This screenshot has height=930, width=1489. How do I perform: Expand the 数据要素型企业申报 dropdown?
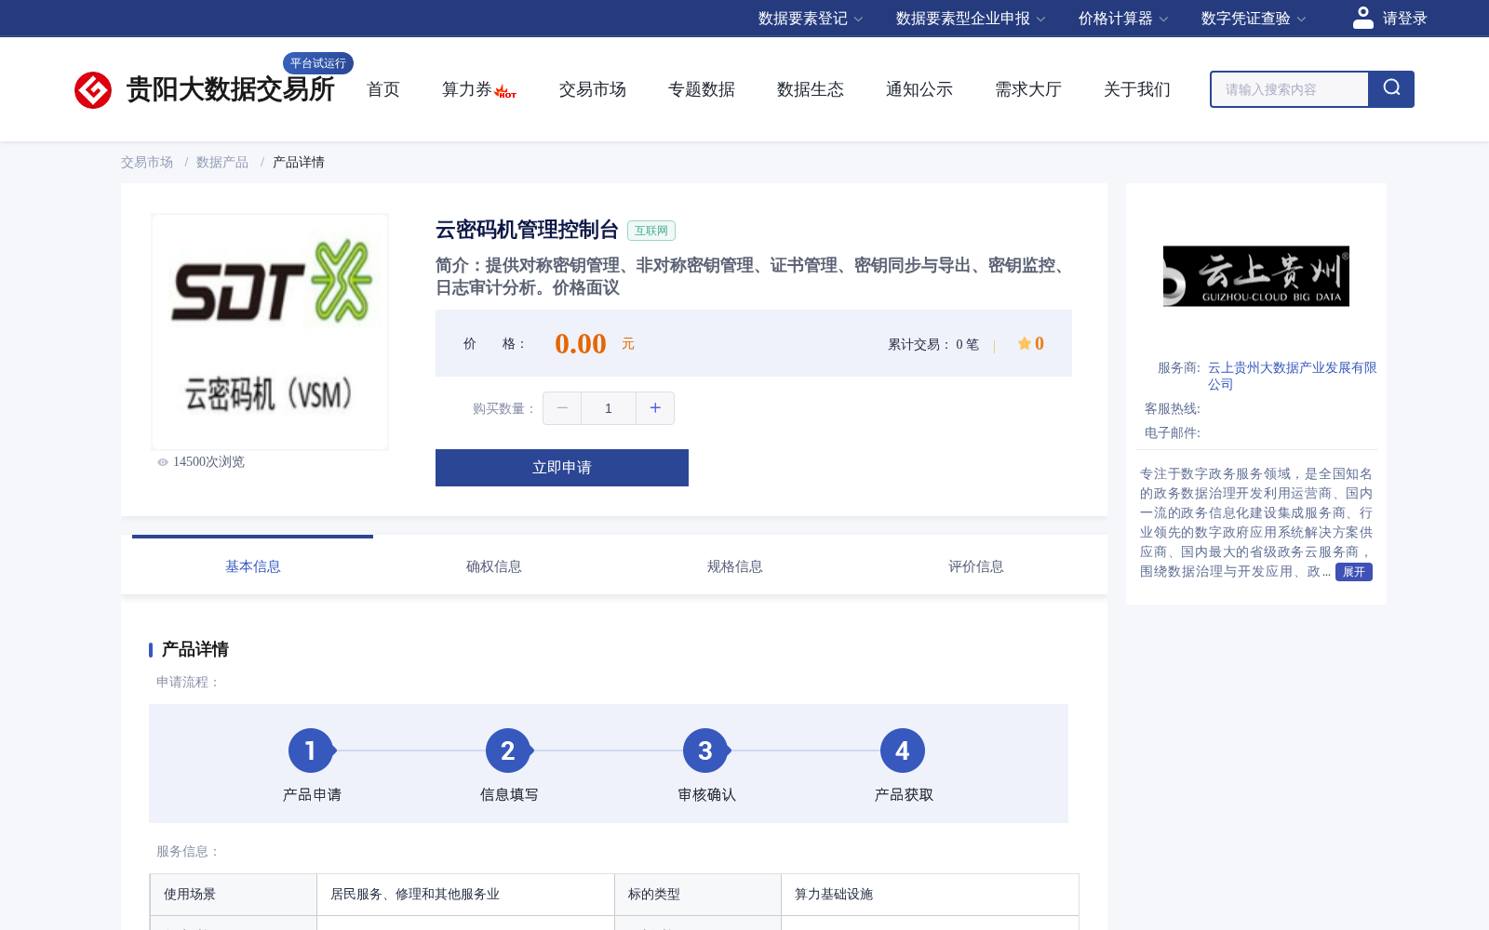(971, 19)
